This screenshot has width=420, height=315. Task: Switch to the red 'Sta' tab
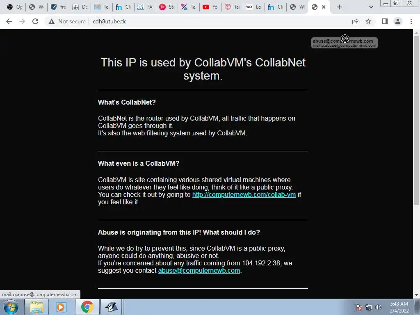coord(167,7)
